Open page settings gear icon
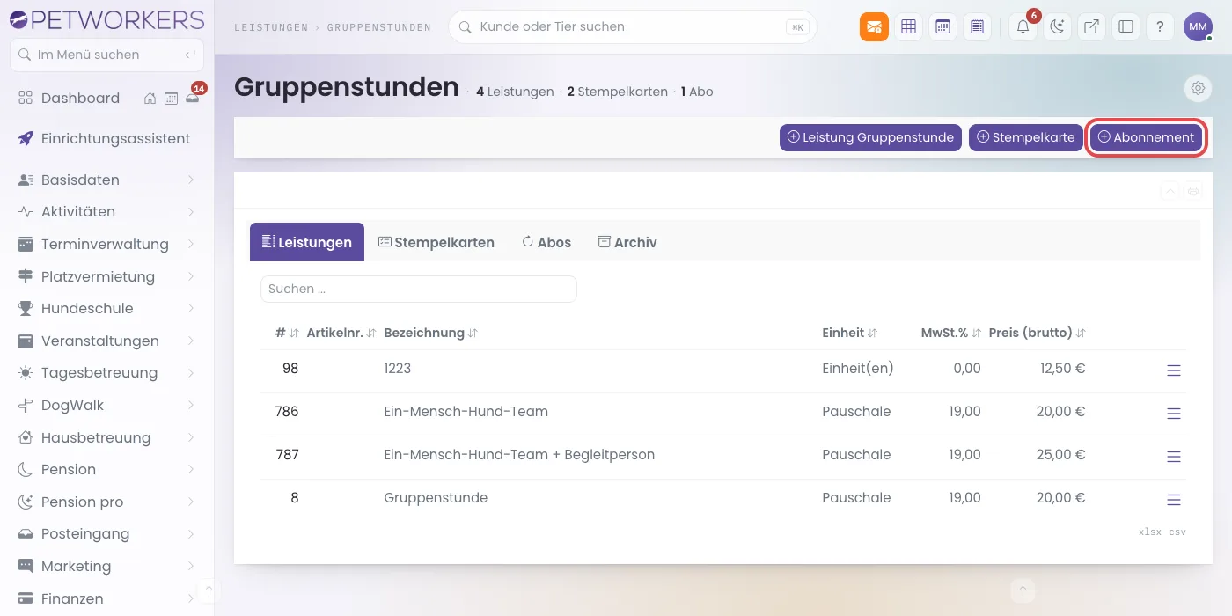The height and width of the screenshot is (616, 1232). pos(1198,88)
